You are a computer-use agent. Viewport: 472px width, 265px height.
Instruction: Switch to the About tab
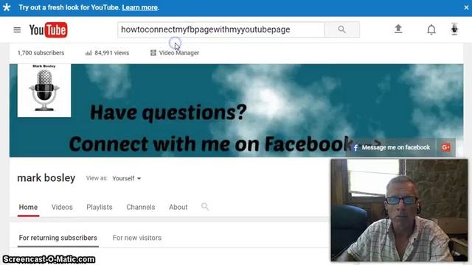click(178, 208)
